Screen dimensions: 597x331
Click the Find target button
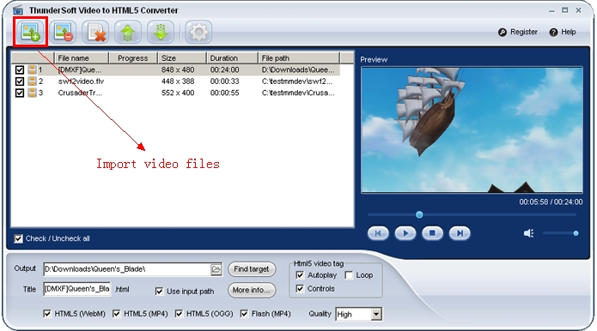(252, 269)
